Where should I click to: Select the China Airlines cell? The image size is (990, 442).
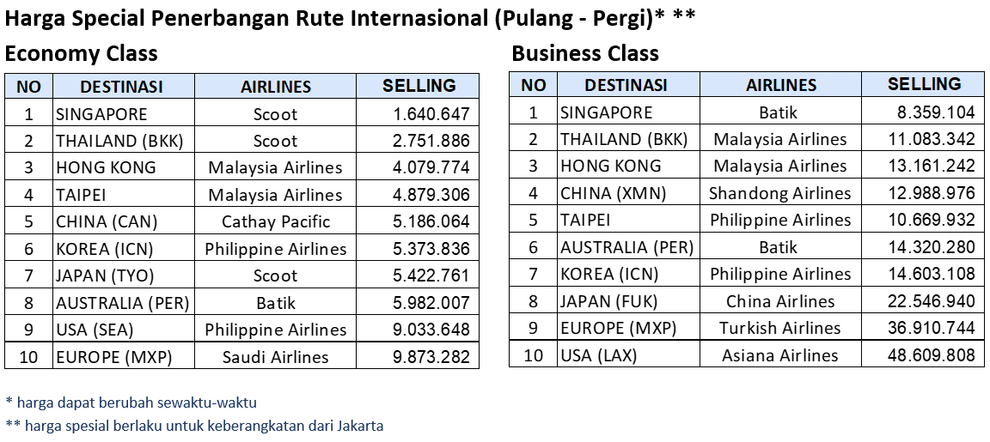point(780,301)
